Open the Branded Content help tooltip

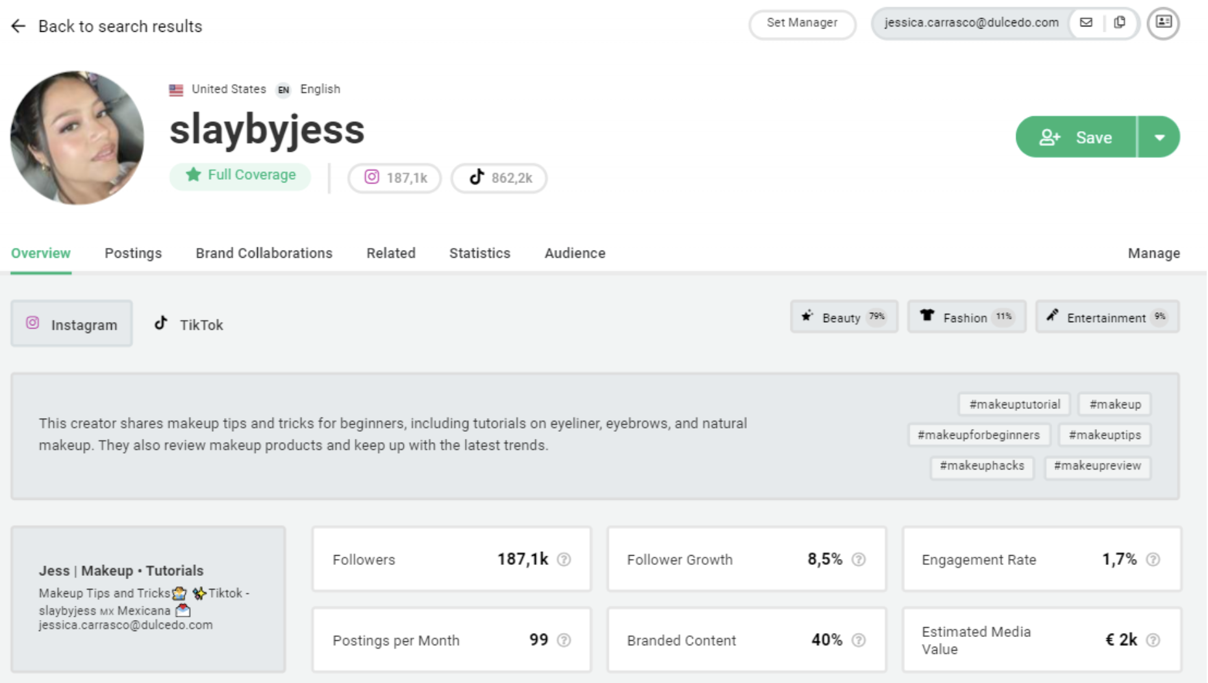tap(858, 640)
